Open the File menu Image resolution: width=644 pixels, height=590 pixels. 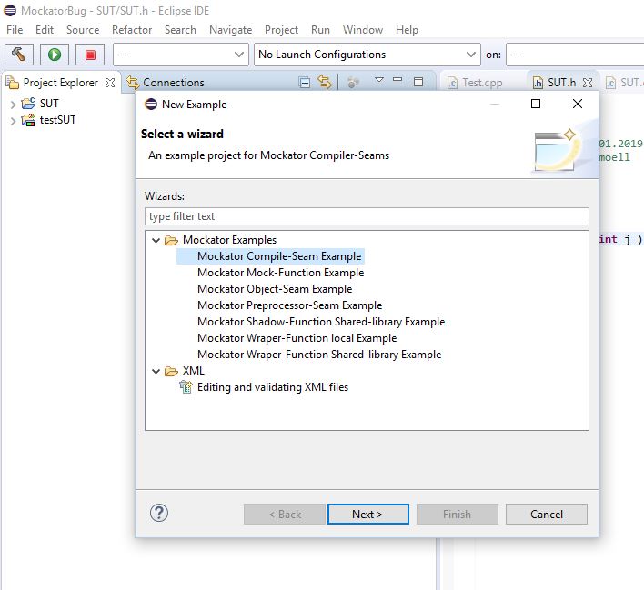coord(15,30)
